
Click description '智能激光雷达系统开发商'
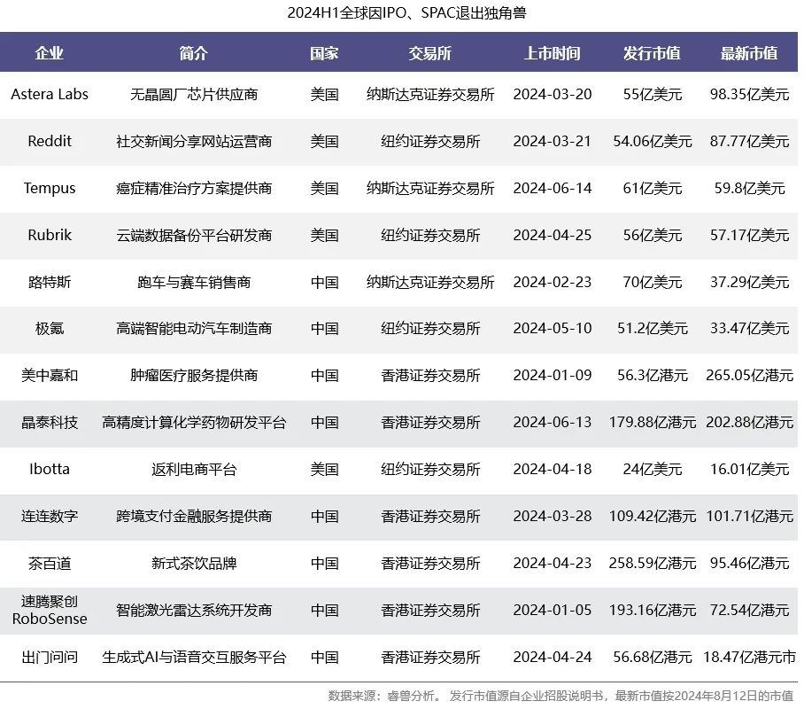click(193, 610)
